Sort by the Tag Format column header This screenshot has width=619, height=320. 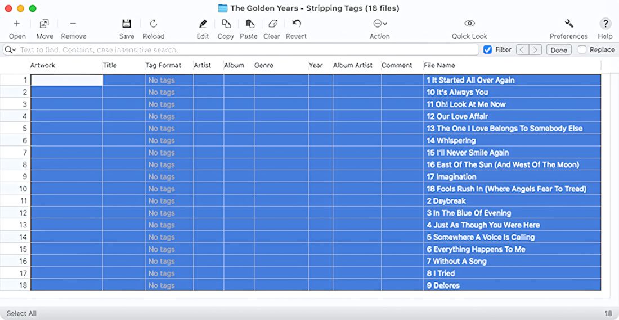[163, 65]
